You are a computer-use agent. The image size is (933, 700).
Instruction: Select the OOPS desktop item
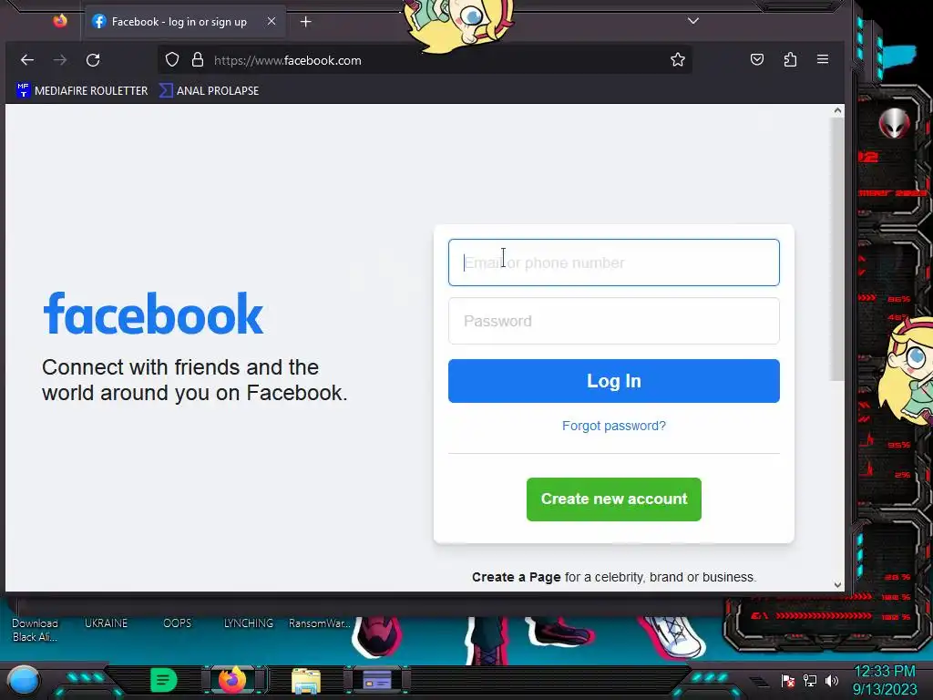click(x=178, y=623)
